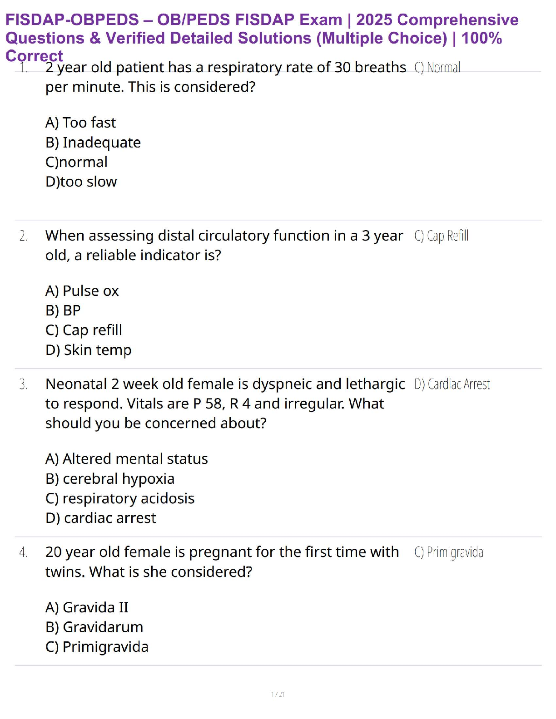Pick the "C) respiratory acidosis" option

coord(120,498)
